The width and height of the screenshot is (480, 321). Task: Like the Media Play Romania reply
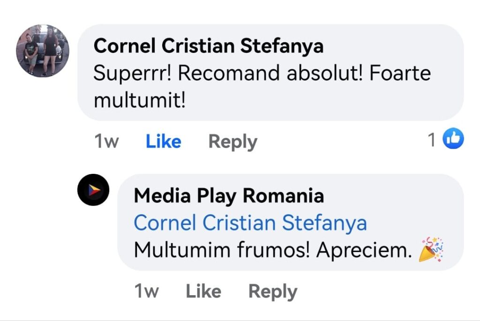203,291
